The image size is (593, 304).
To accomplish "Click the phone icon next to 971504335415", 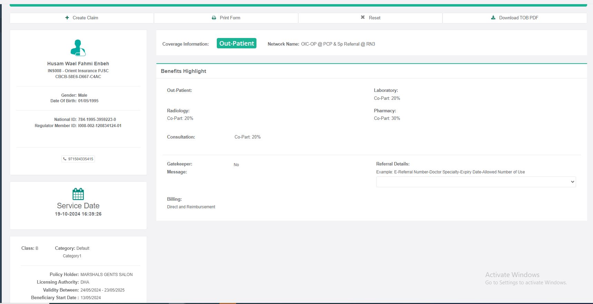I will tap(65, 159).
